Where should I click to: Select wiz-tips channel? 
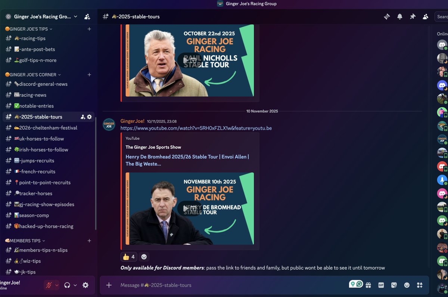point(49,261)
